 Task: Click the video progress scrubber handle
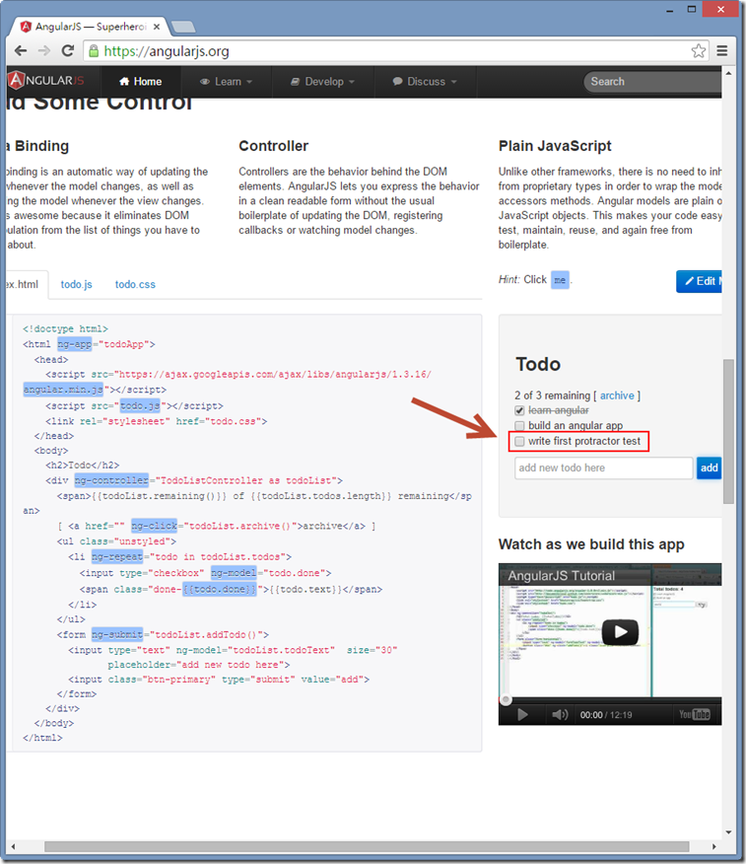point(506,700)
